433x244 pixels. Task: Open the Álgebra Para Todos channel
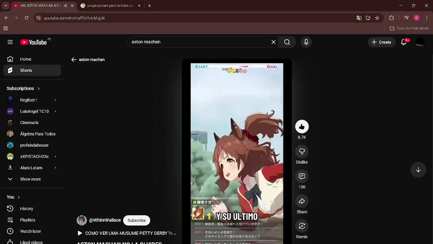[32, 134]
